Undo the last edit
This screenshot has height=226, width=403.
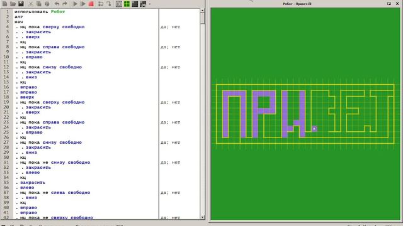tap(57, 4)
